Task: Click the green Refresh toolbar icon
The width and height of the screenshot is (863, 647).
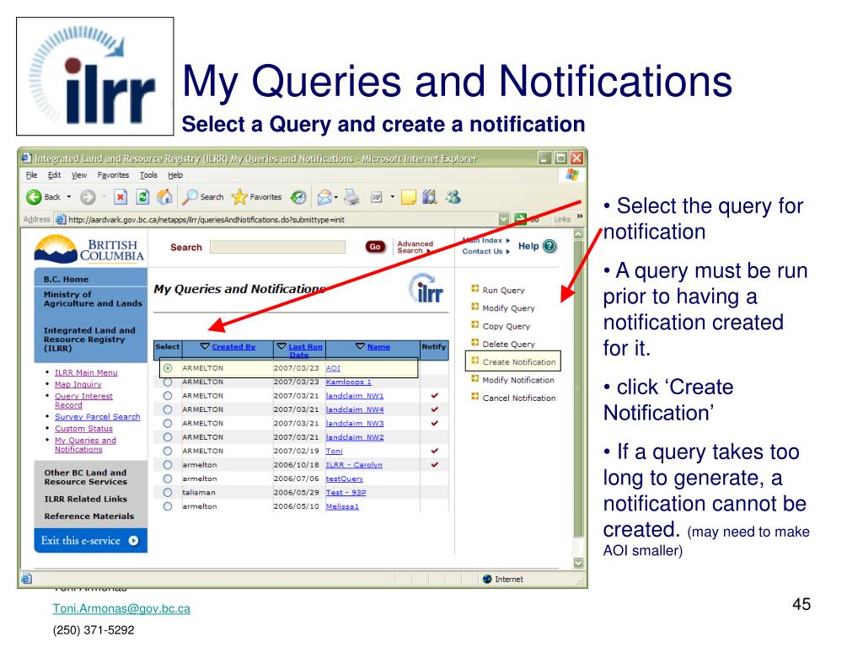Action: click(x=142, y=197)
